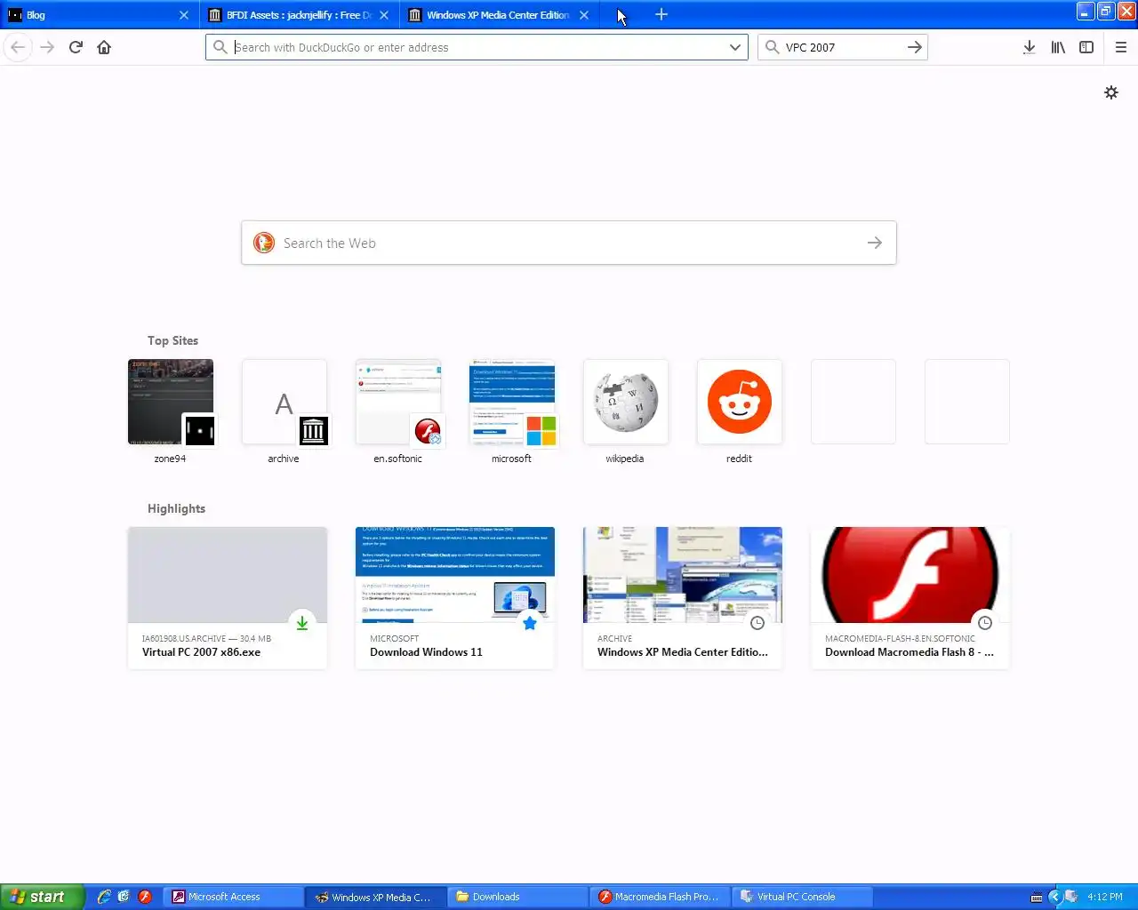Go to the browser home page icon
The image size is (1138, 910).
point(104,47)
